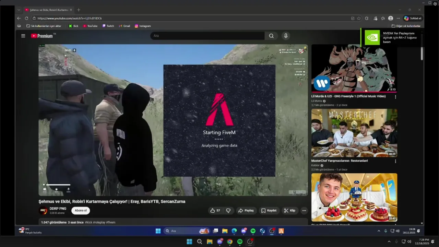
Task: Open the outer taskbar clock 7:28 PM
Action: (422, 242)
